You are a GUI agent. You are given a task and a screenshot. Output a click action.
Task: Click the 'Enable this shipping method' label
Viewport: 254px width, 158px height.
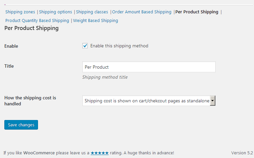pyautogui.click(x=119, y=46)
